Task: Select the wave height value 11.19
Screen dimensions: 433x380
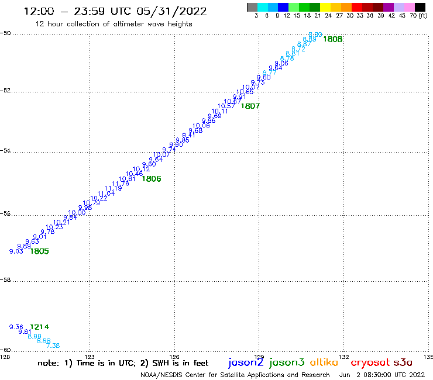Action: (x=113, y=188)
